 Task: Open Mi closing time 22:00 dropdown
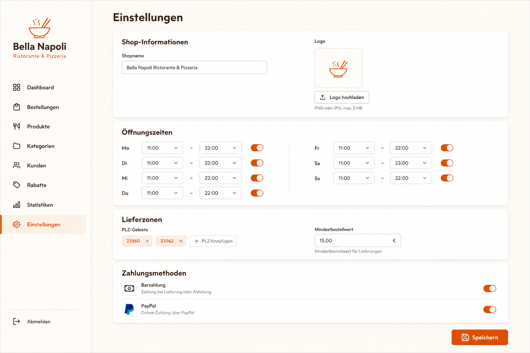click(x=220, y=178)
